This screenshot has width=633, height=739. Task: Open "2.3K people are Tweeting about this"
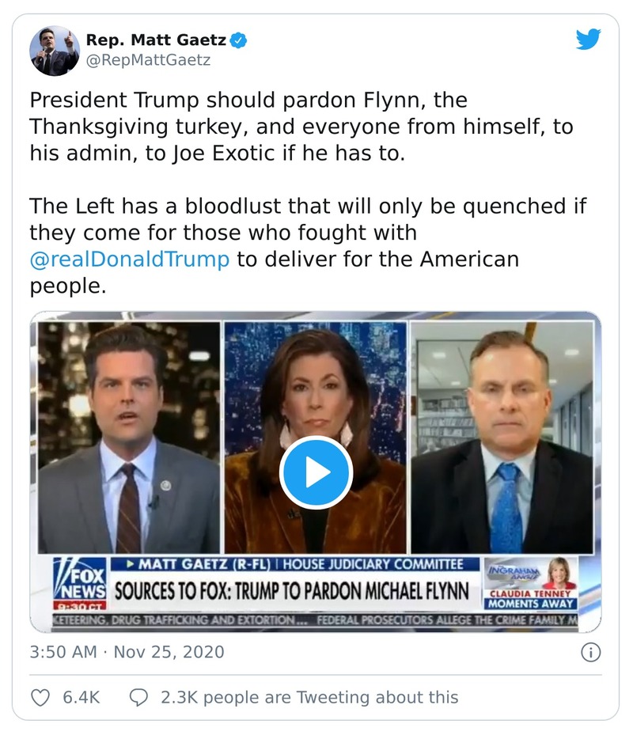pyautogui.click(x=309, y=697)
